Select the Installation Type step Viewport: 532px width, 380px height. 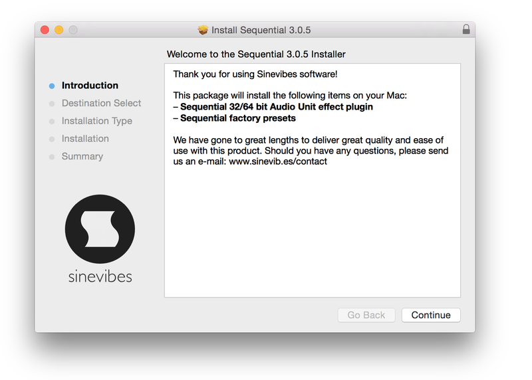[x=96, y=121]
